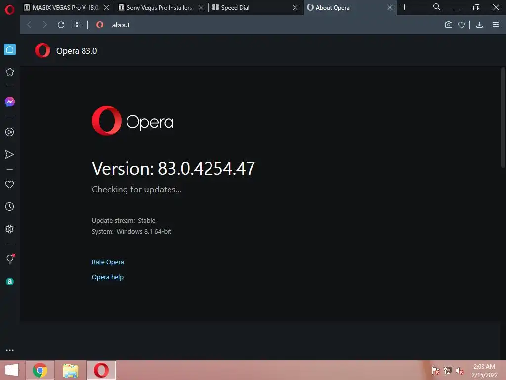Viewport: 506px width, 380px height.
Task: Open sidebar three-dots setup menu
Action: [10, 350]
